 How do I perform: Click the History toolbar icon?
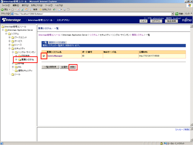(54, 10)
